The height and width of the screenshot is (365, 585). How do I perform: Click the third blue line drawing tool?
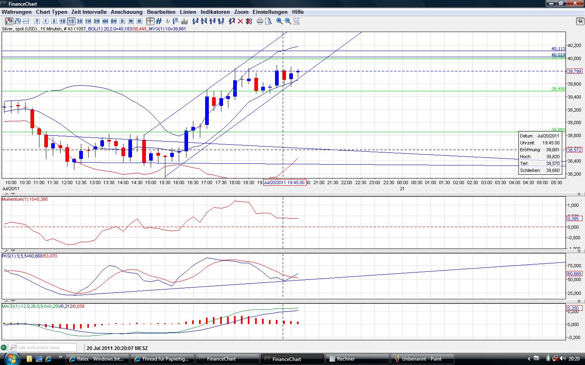(212, 21)
